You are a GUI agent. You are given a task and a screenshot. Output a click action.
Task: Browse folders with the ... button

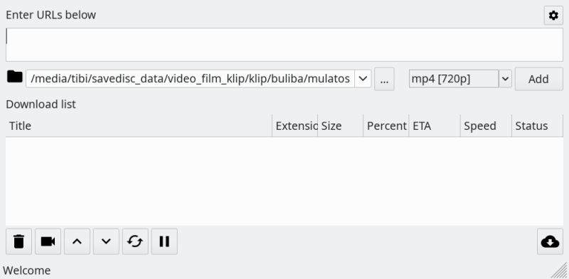point(384,79)
